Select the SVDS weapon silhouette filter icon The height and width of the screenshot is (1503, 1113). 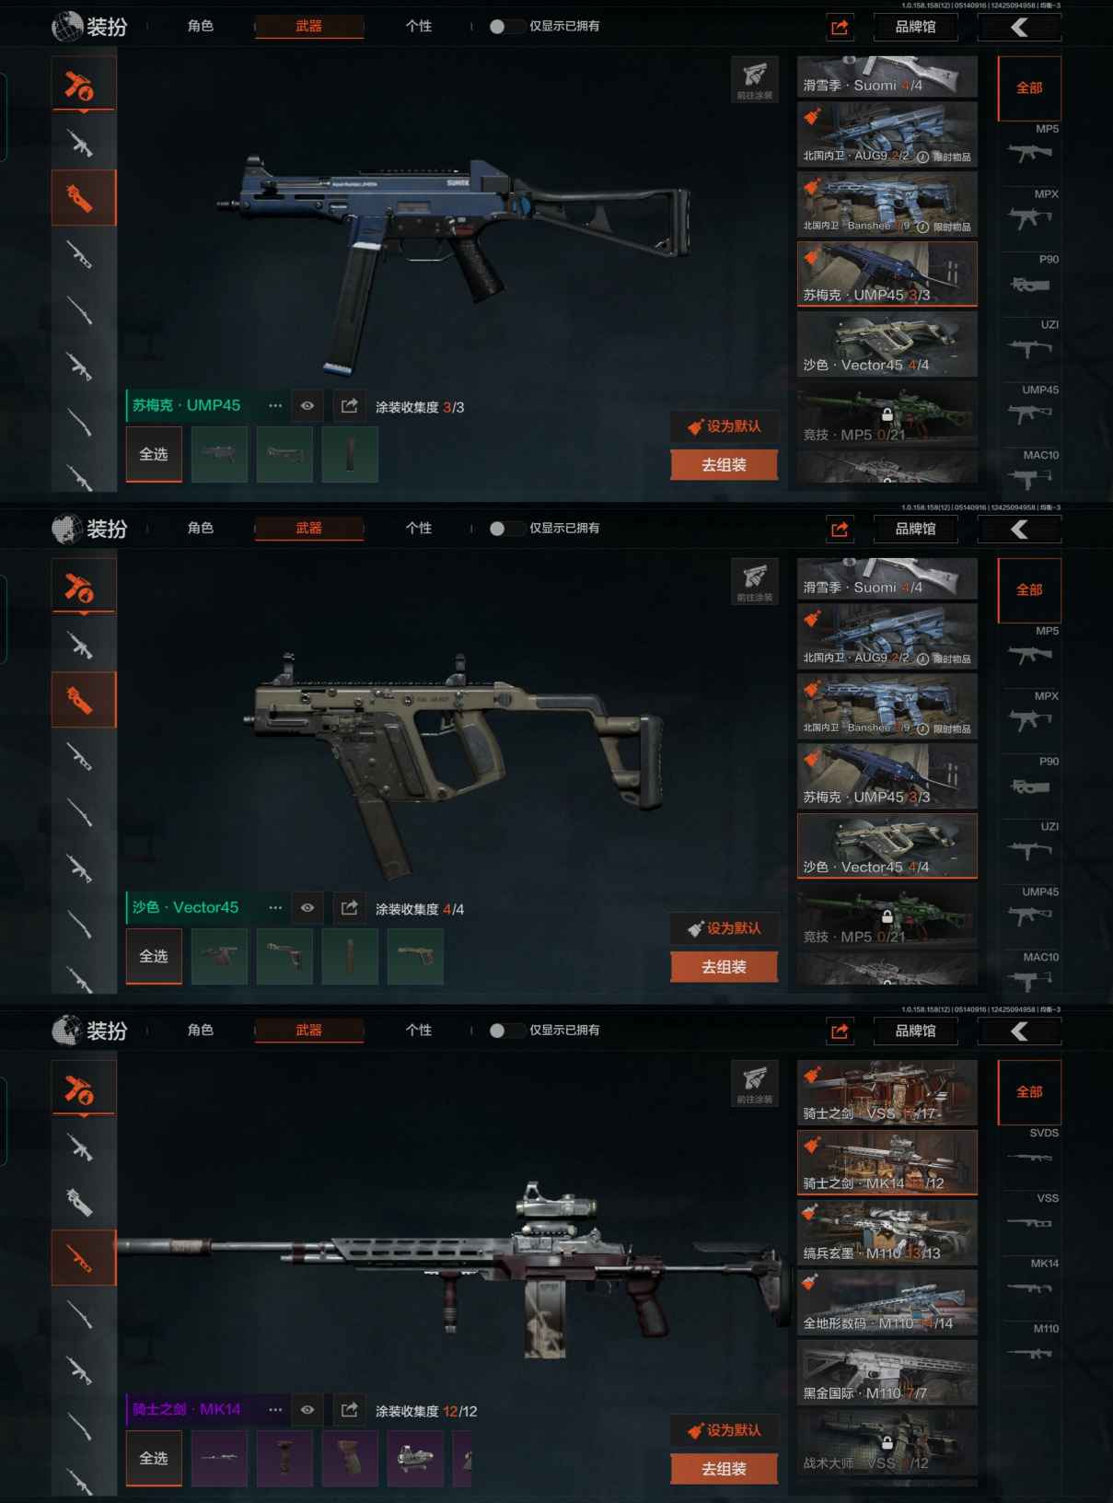tap(1029, 1158)
